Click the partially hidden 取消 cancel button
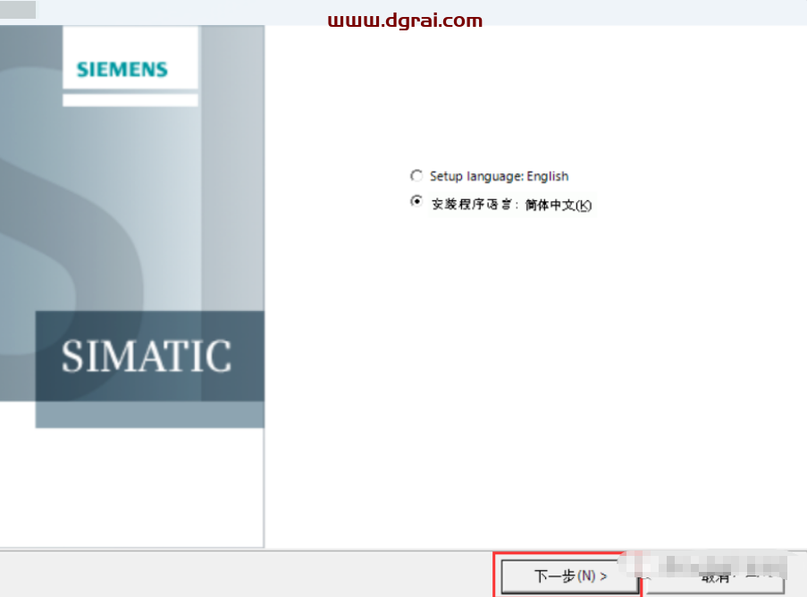This screenshot has height=597, width=807. [715, 576]
